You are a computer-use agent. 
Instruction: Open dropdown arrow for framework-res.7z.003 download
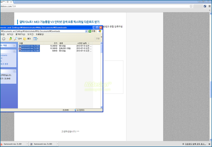click(58, 144)
